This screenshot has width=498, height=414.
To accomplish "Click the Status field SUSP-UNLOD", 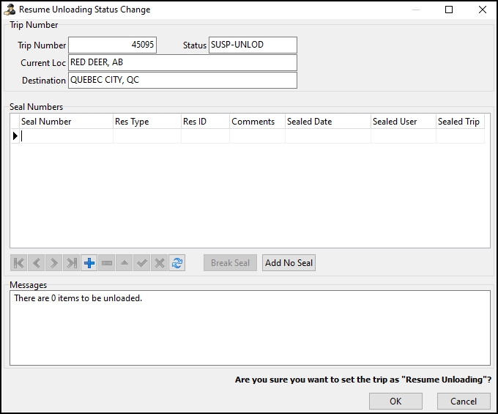I will tap(253, 45).
